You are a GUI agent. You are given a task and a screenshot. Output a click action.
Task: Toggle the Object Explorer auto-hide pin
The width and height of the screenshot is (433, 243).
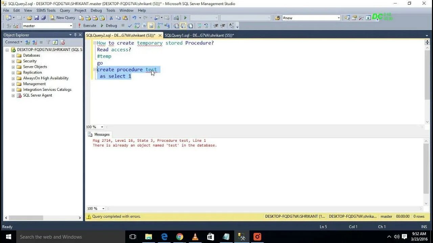pyautogui.click(x=75, y=35)
